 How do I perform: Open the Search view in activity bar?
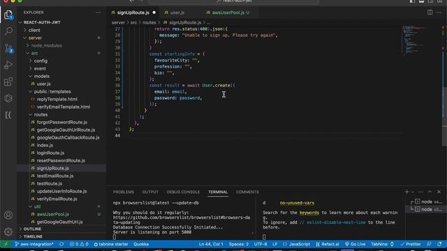pyautogui.click(x=8, y=31)
